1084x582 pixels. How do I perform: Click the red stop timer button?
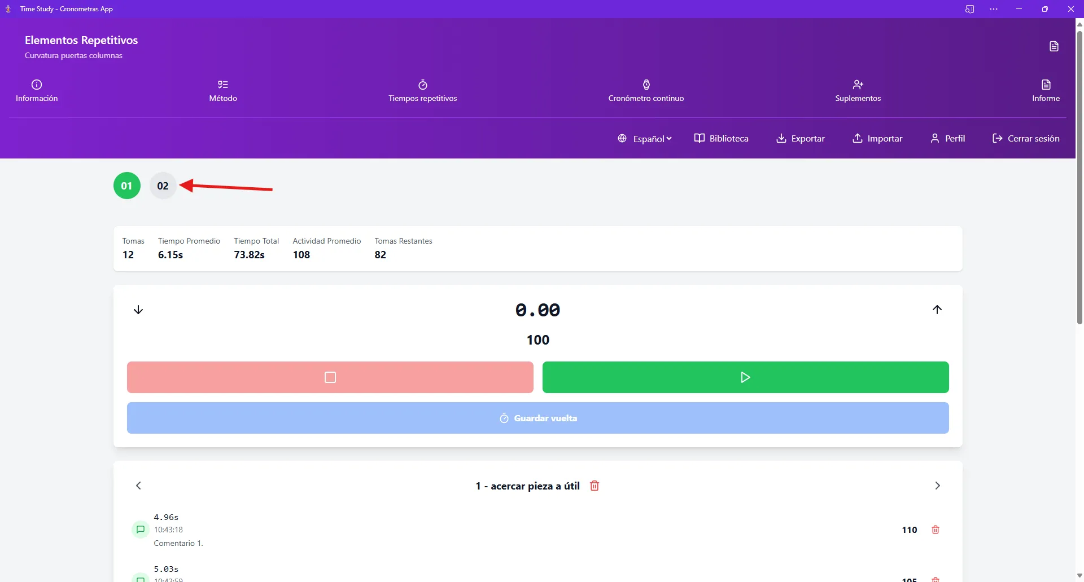tap(330, 377)
